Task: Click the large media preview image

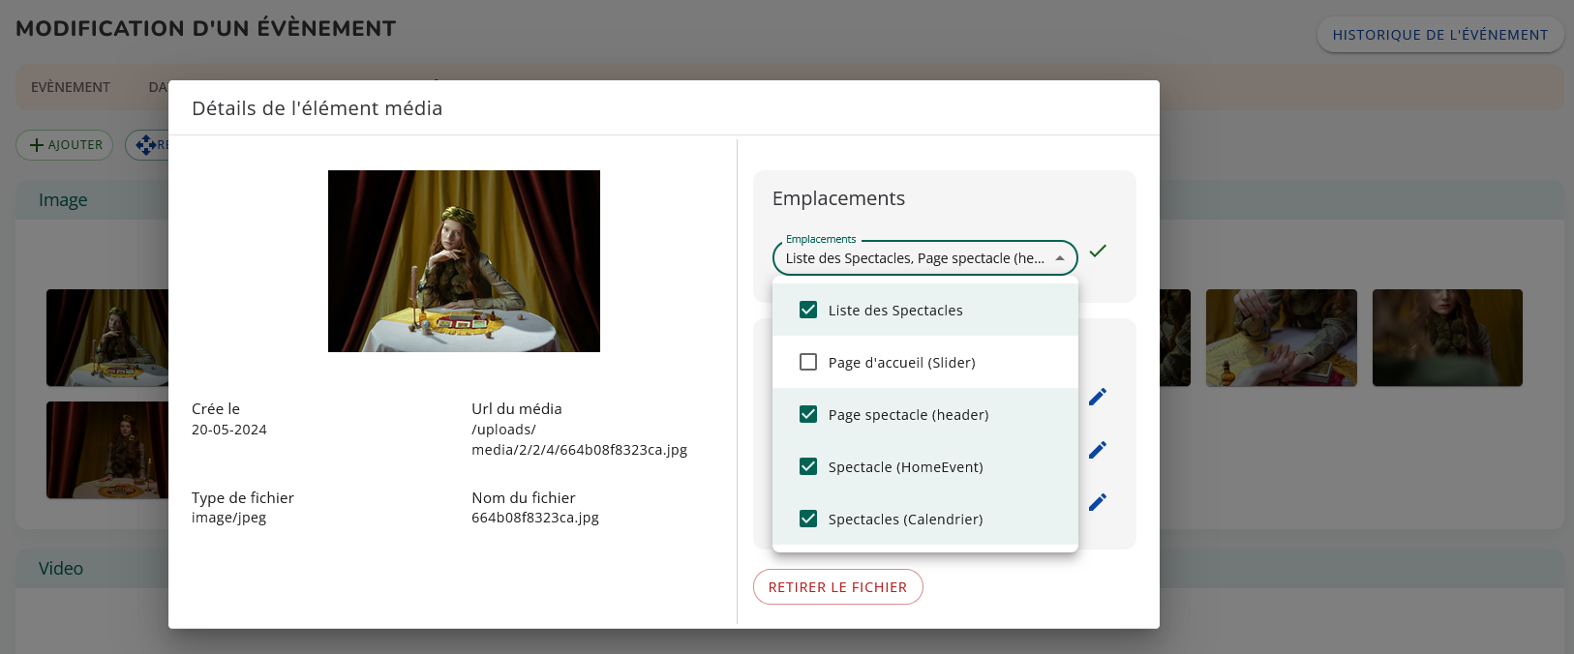Action: [x=464, y=261]
